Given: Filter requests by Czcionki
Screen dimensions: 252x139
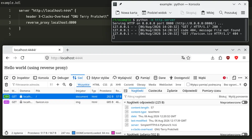Looking at the screenshot, I should (x=129, y=84).
